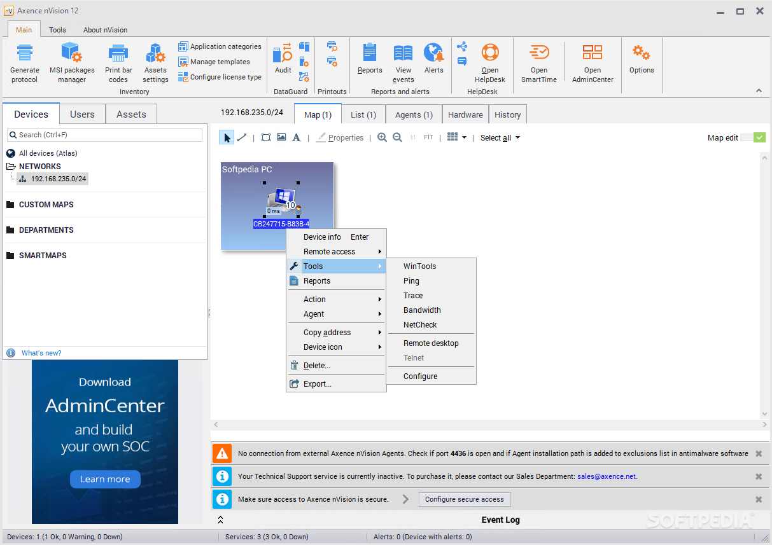The height and width of the screenshot is (545, 772).
Task: Expand the Event Log panel
Action: coord(220,520)
